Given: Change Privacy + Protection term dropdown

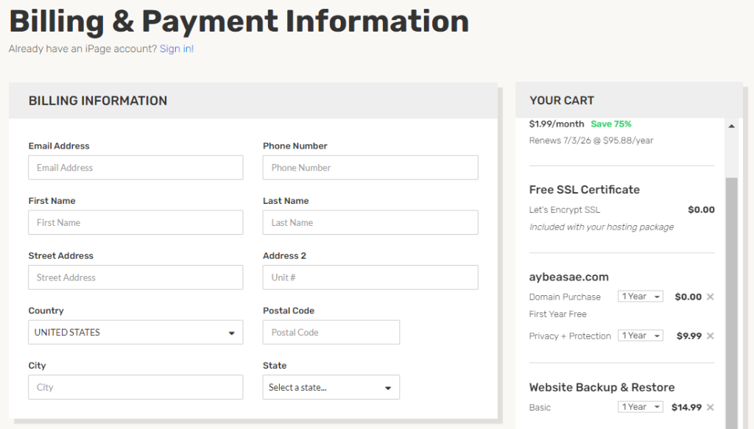Looking at the screenshot, I should coord(641,336).
